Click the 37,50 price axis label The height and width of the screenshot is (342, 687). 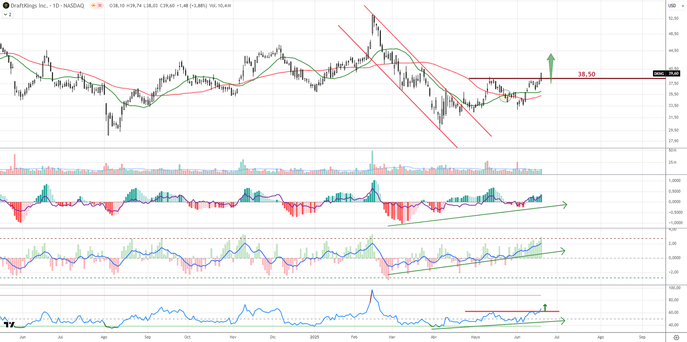673,84
